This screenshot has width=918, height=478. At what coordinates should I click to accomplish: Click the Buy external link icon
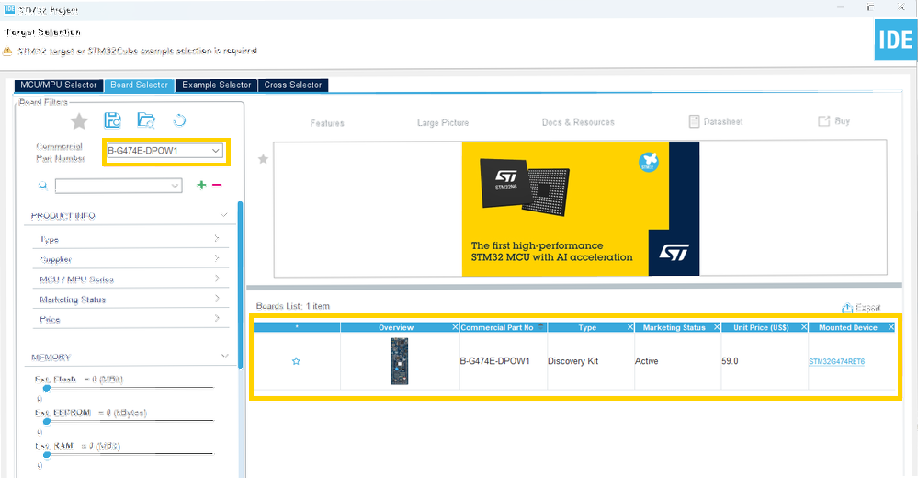823,121
